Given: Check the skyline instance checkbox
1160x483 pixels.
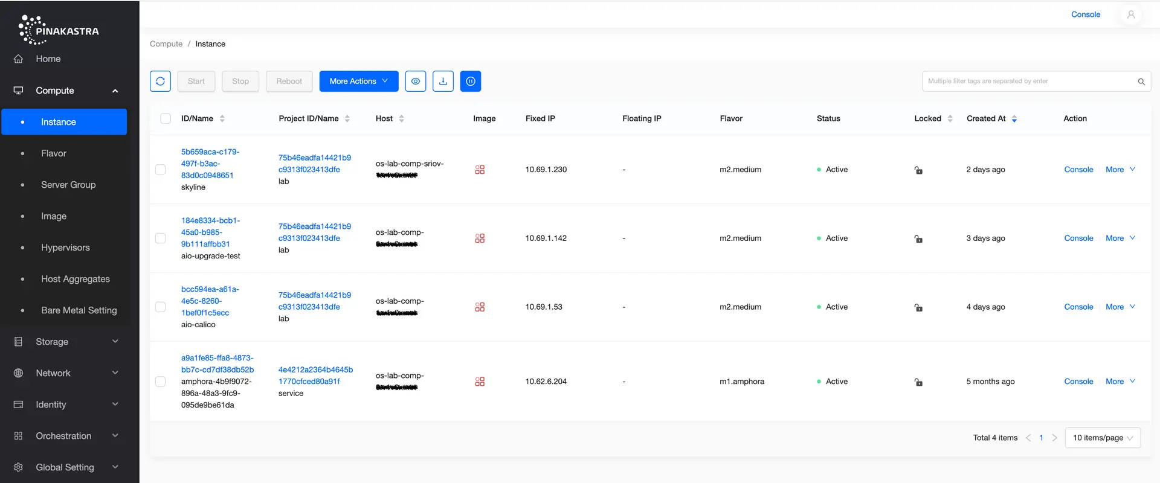Looking at the screenshot, I should pos(160,170).
